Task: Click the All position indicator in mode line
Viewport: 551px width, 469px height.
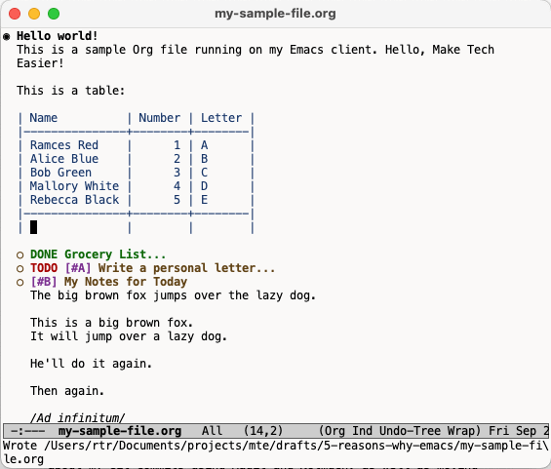Action: 212,431
